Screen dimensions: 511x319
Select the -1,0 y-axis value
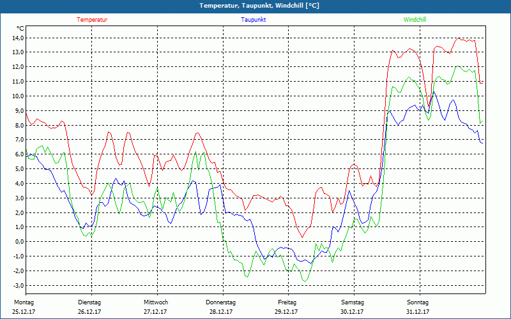coord(19,256)
